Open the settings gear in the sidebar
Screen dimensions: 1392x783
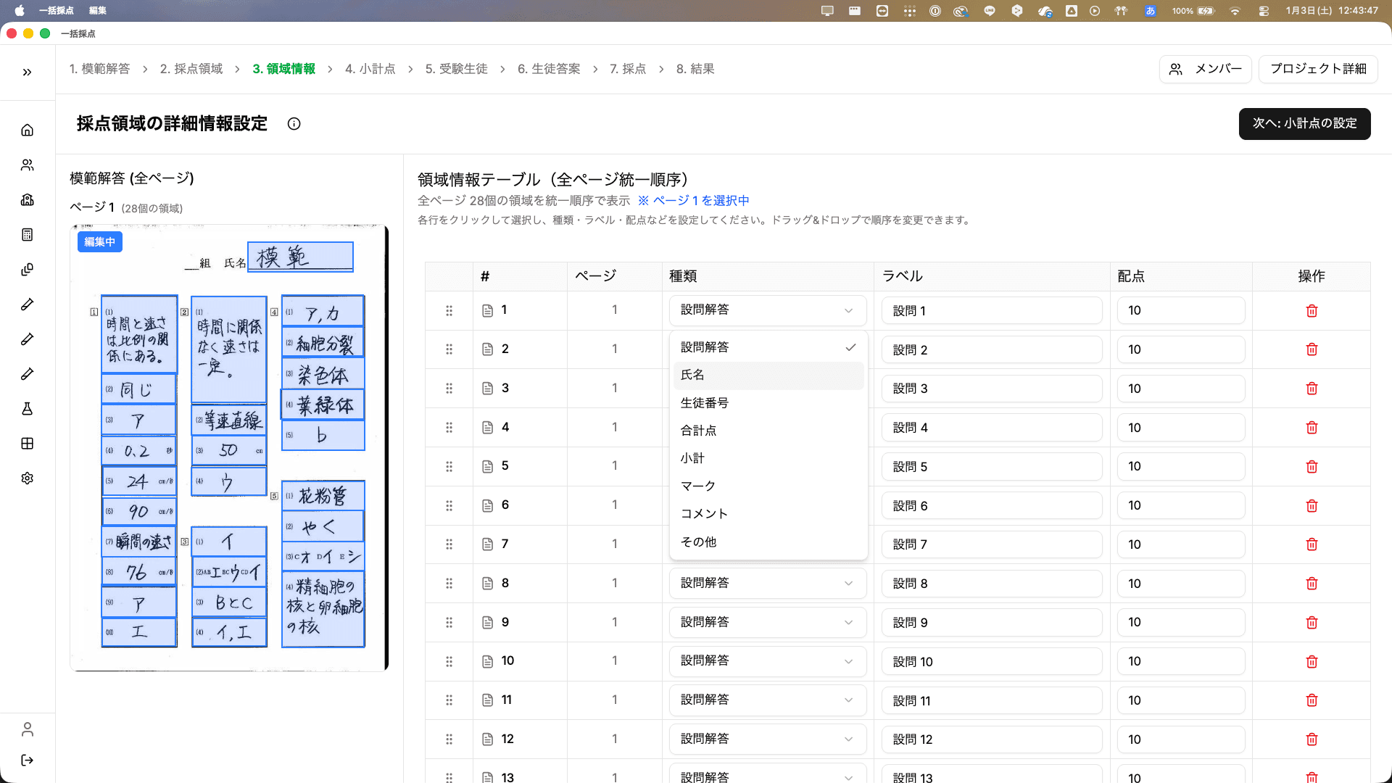tap(27, 478)
